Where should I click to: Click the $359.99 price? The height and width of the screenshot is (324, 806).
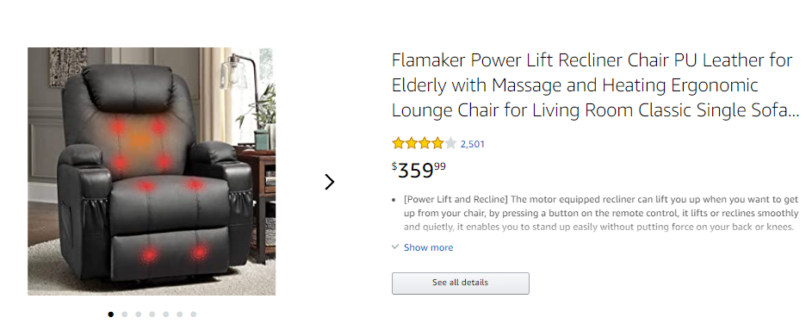coord(419,170)
